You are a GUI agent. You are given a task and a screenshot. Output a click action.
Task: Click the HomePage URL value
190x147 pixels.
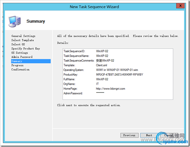[x=111, y=89]
